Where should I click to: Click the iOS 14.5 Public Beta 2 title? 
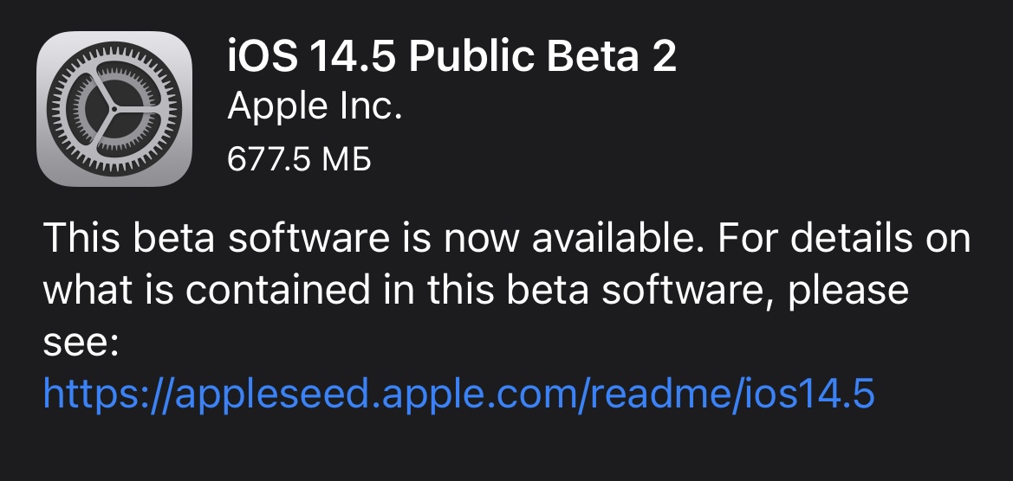(451, 58)
